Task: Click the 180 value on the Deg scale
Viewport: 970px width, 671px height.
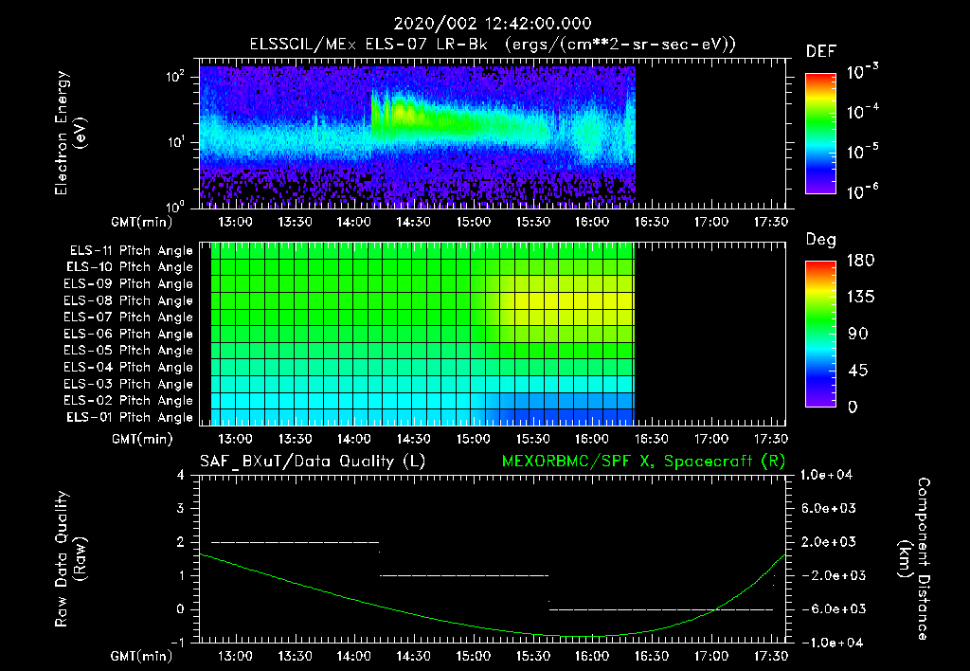Action: (x=860, y=261)
